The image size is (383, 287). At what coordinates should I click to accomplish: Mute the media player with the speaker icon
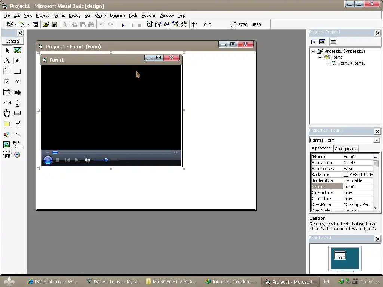[87, 160]
